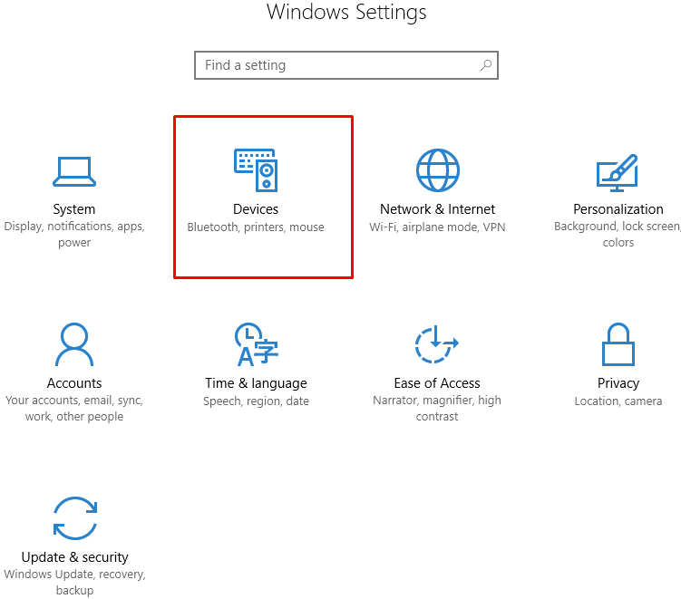Click 'Speech, region, date' description
This screenshot has width=681, height=599.
[x=257, y=401]
